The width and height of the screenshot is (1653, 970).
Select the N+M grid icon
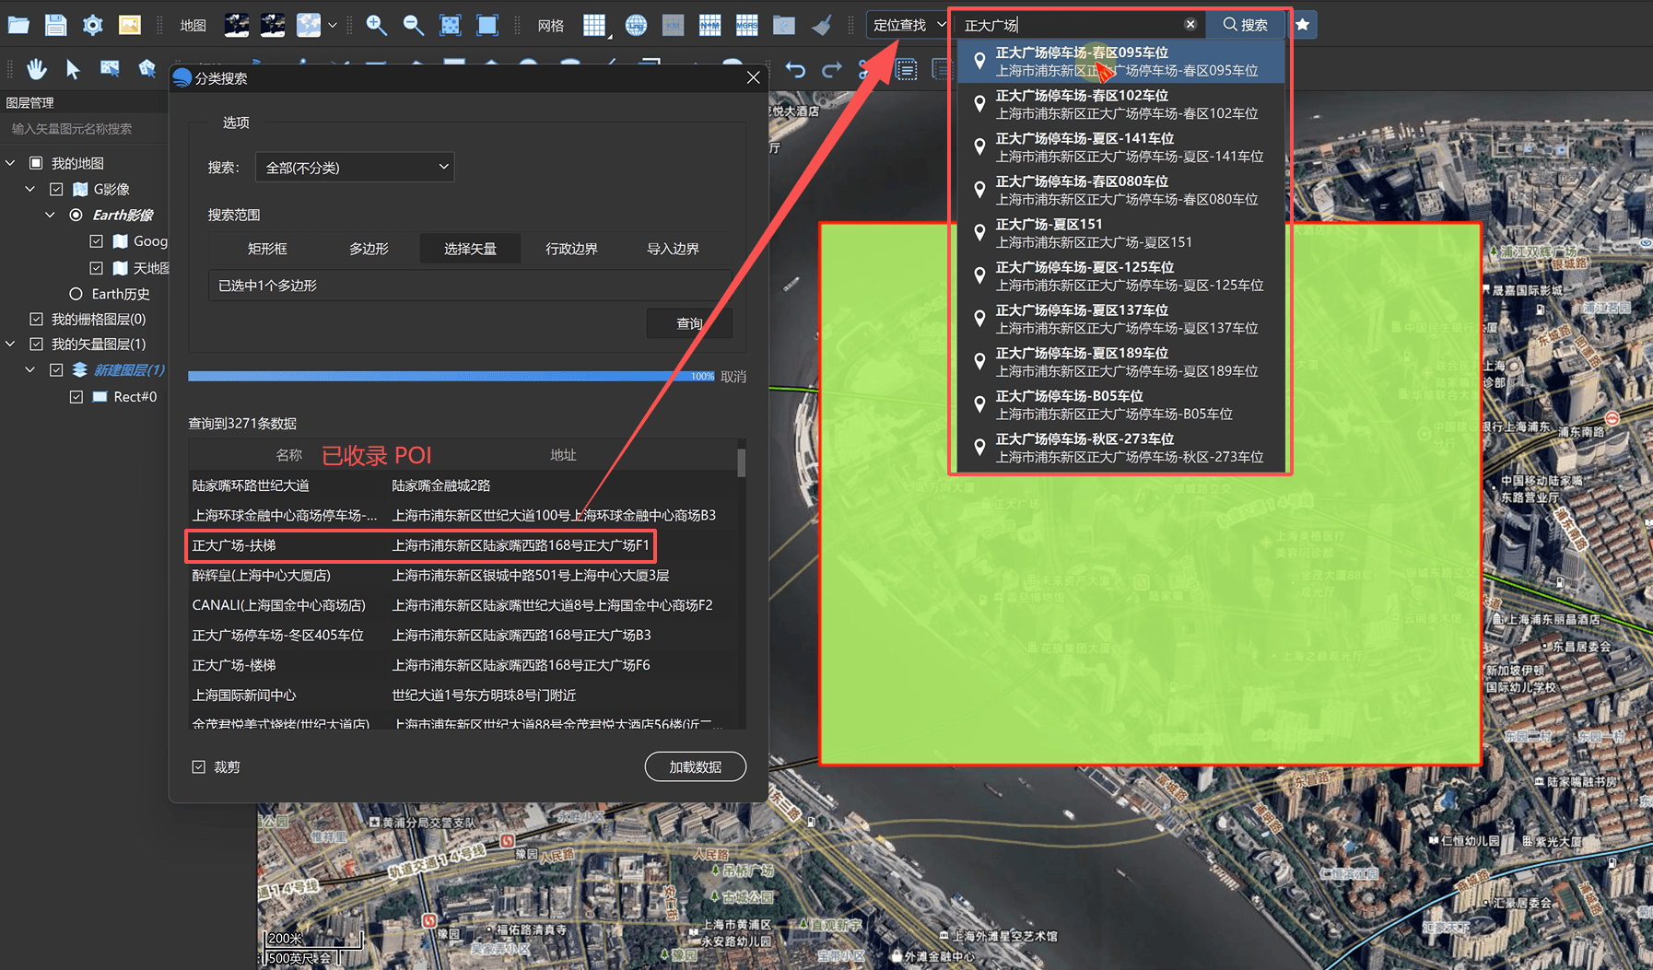(x=709, y=25)
